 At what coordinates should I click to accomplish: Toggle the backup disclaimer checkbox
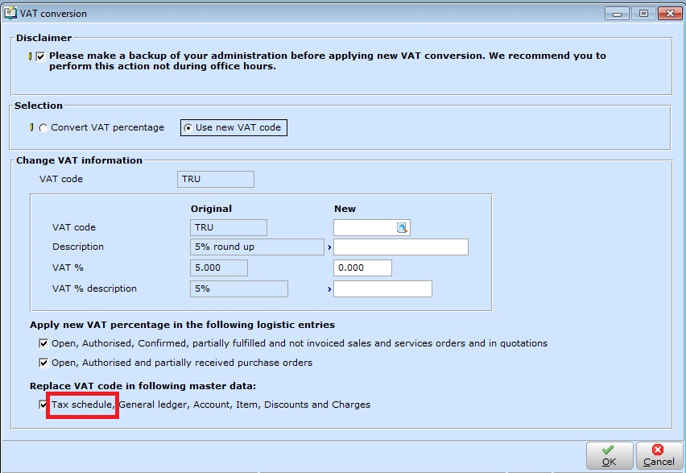[41, 56]
